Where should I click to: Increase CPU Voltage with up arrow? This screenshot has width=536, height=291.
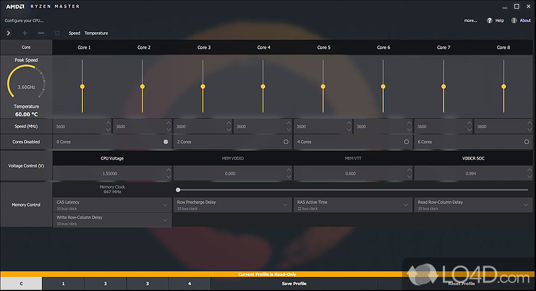click(x=169, y=170)
